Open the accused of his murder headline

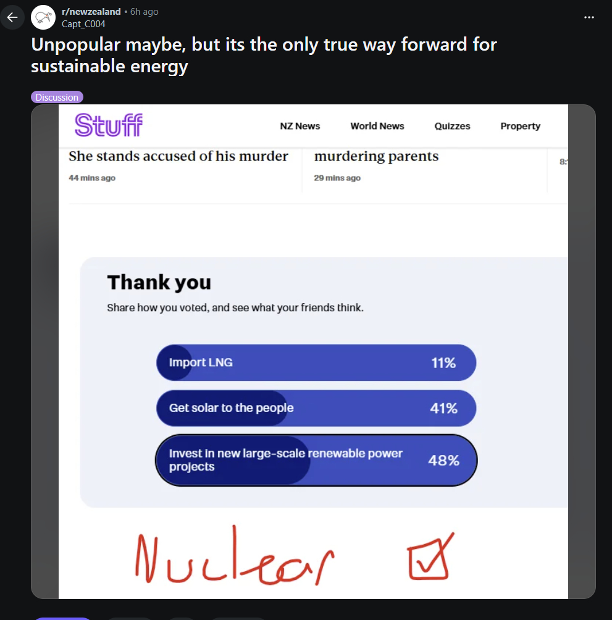pyautogui.click(x=178, y=156)
